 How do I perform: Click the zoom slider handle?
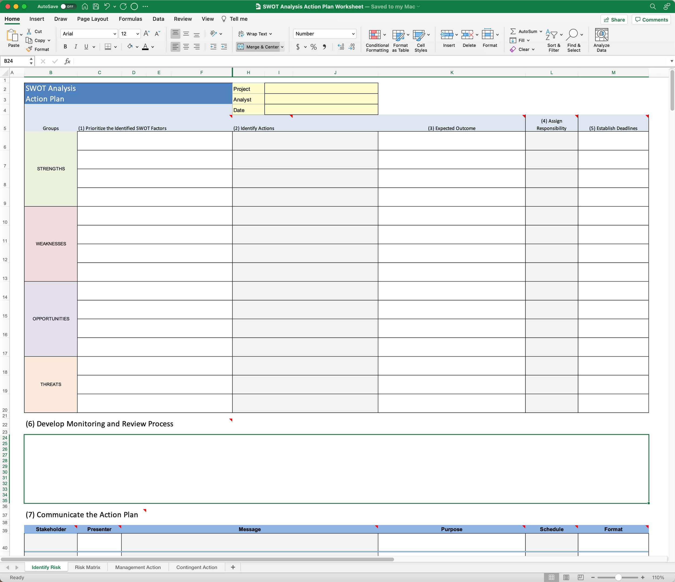click(618, 577)
